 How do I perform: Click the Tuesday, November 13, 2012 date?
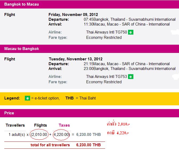(x=75, y=59)
